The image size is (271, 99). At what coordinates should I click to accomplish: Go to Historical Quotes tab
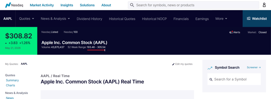[122, 19]
